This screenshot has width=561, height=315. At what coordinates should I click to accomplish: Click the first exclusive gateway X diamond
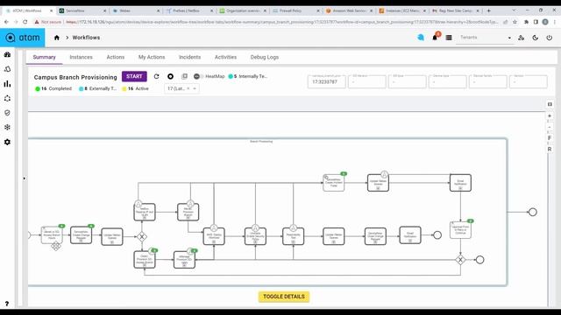click(x=142, y=236)
